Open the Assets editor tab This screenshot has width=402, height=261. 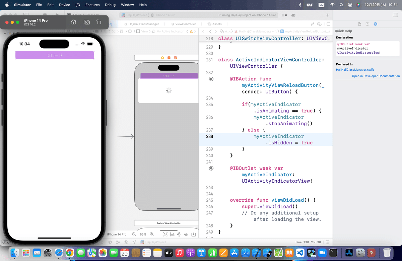pos(215,24)
